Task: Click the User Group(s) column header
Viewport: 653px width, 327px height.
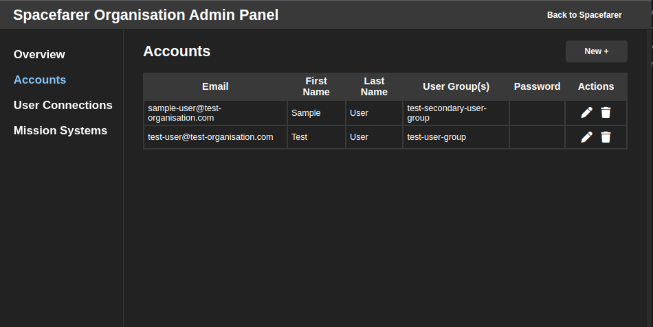Action: (456, 86)
